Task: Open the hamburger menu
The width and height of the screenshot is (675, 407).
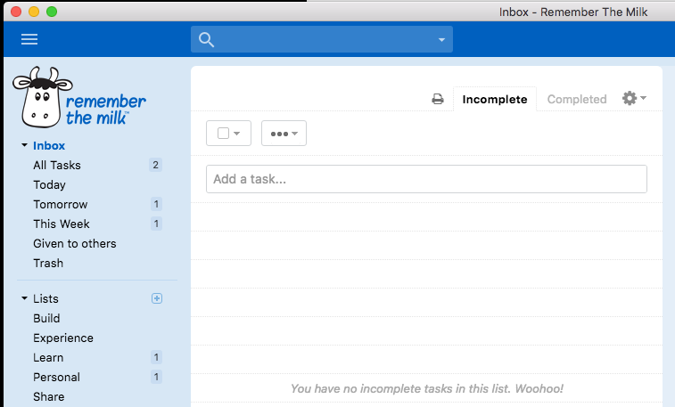Action: [29, 39]
